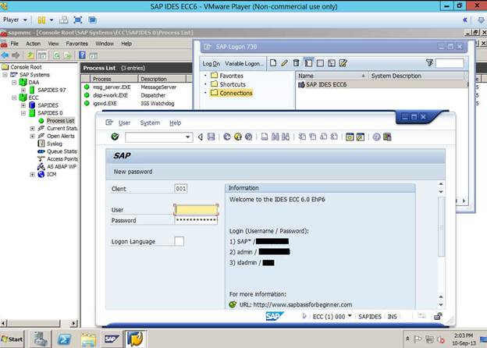
Task: Open Window menu in sapmmc console
Action: coord(105,44)
